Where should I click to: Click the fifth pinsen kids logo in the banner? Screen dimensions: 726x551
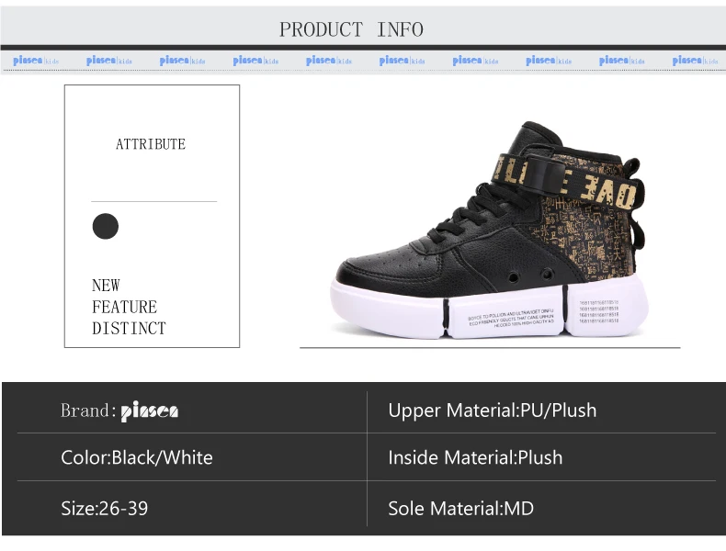(x=329, y=61)
